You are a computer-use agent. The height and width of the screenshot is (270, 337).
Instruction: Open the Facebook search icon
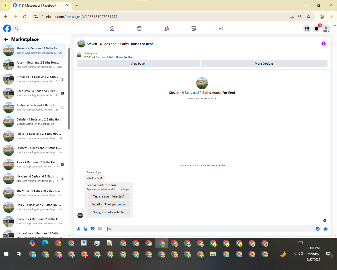point(17,28)
